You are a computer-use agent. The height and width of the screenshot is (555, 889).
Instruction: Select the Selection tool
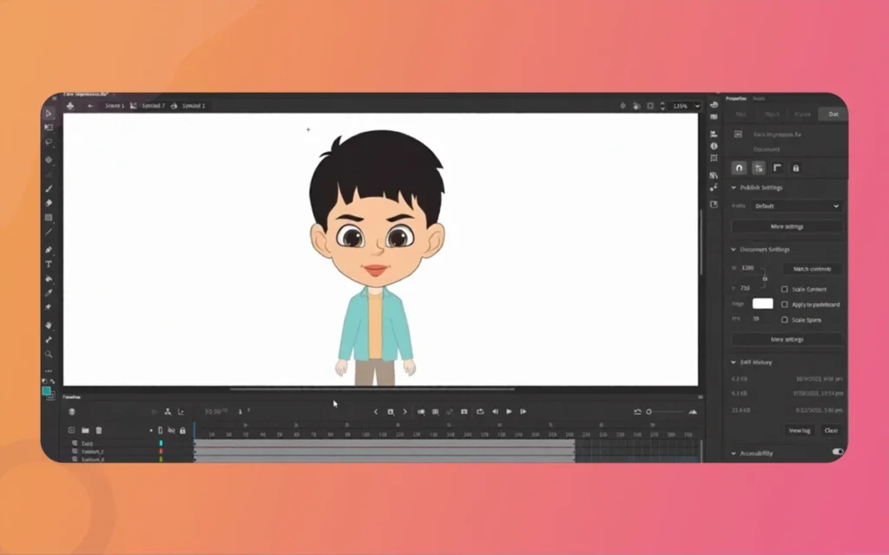(x=49, y=112)
